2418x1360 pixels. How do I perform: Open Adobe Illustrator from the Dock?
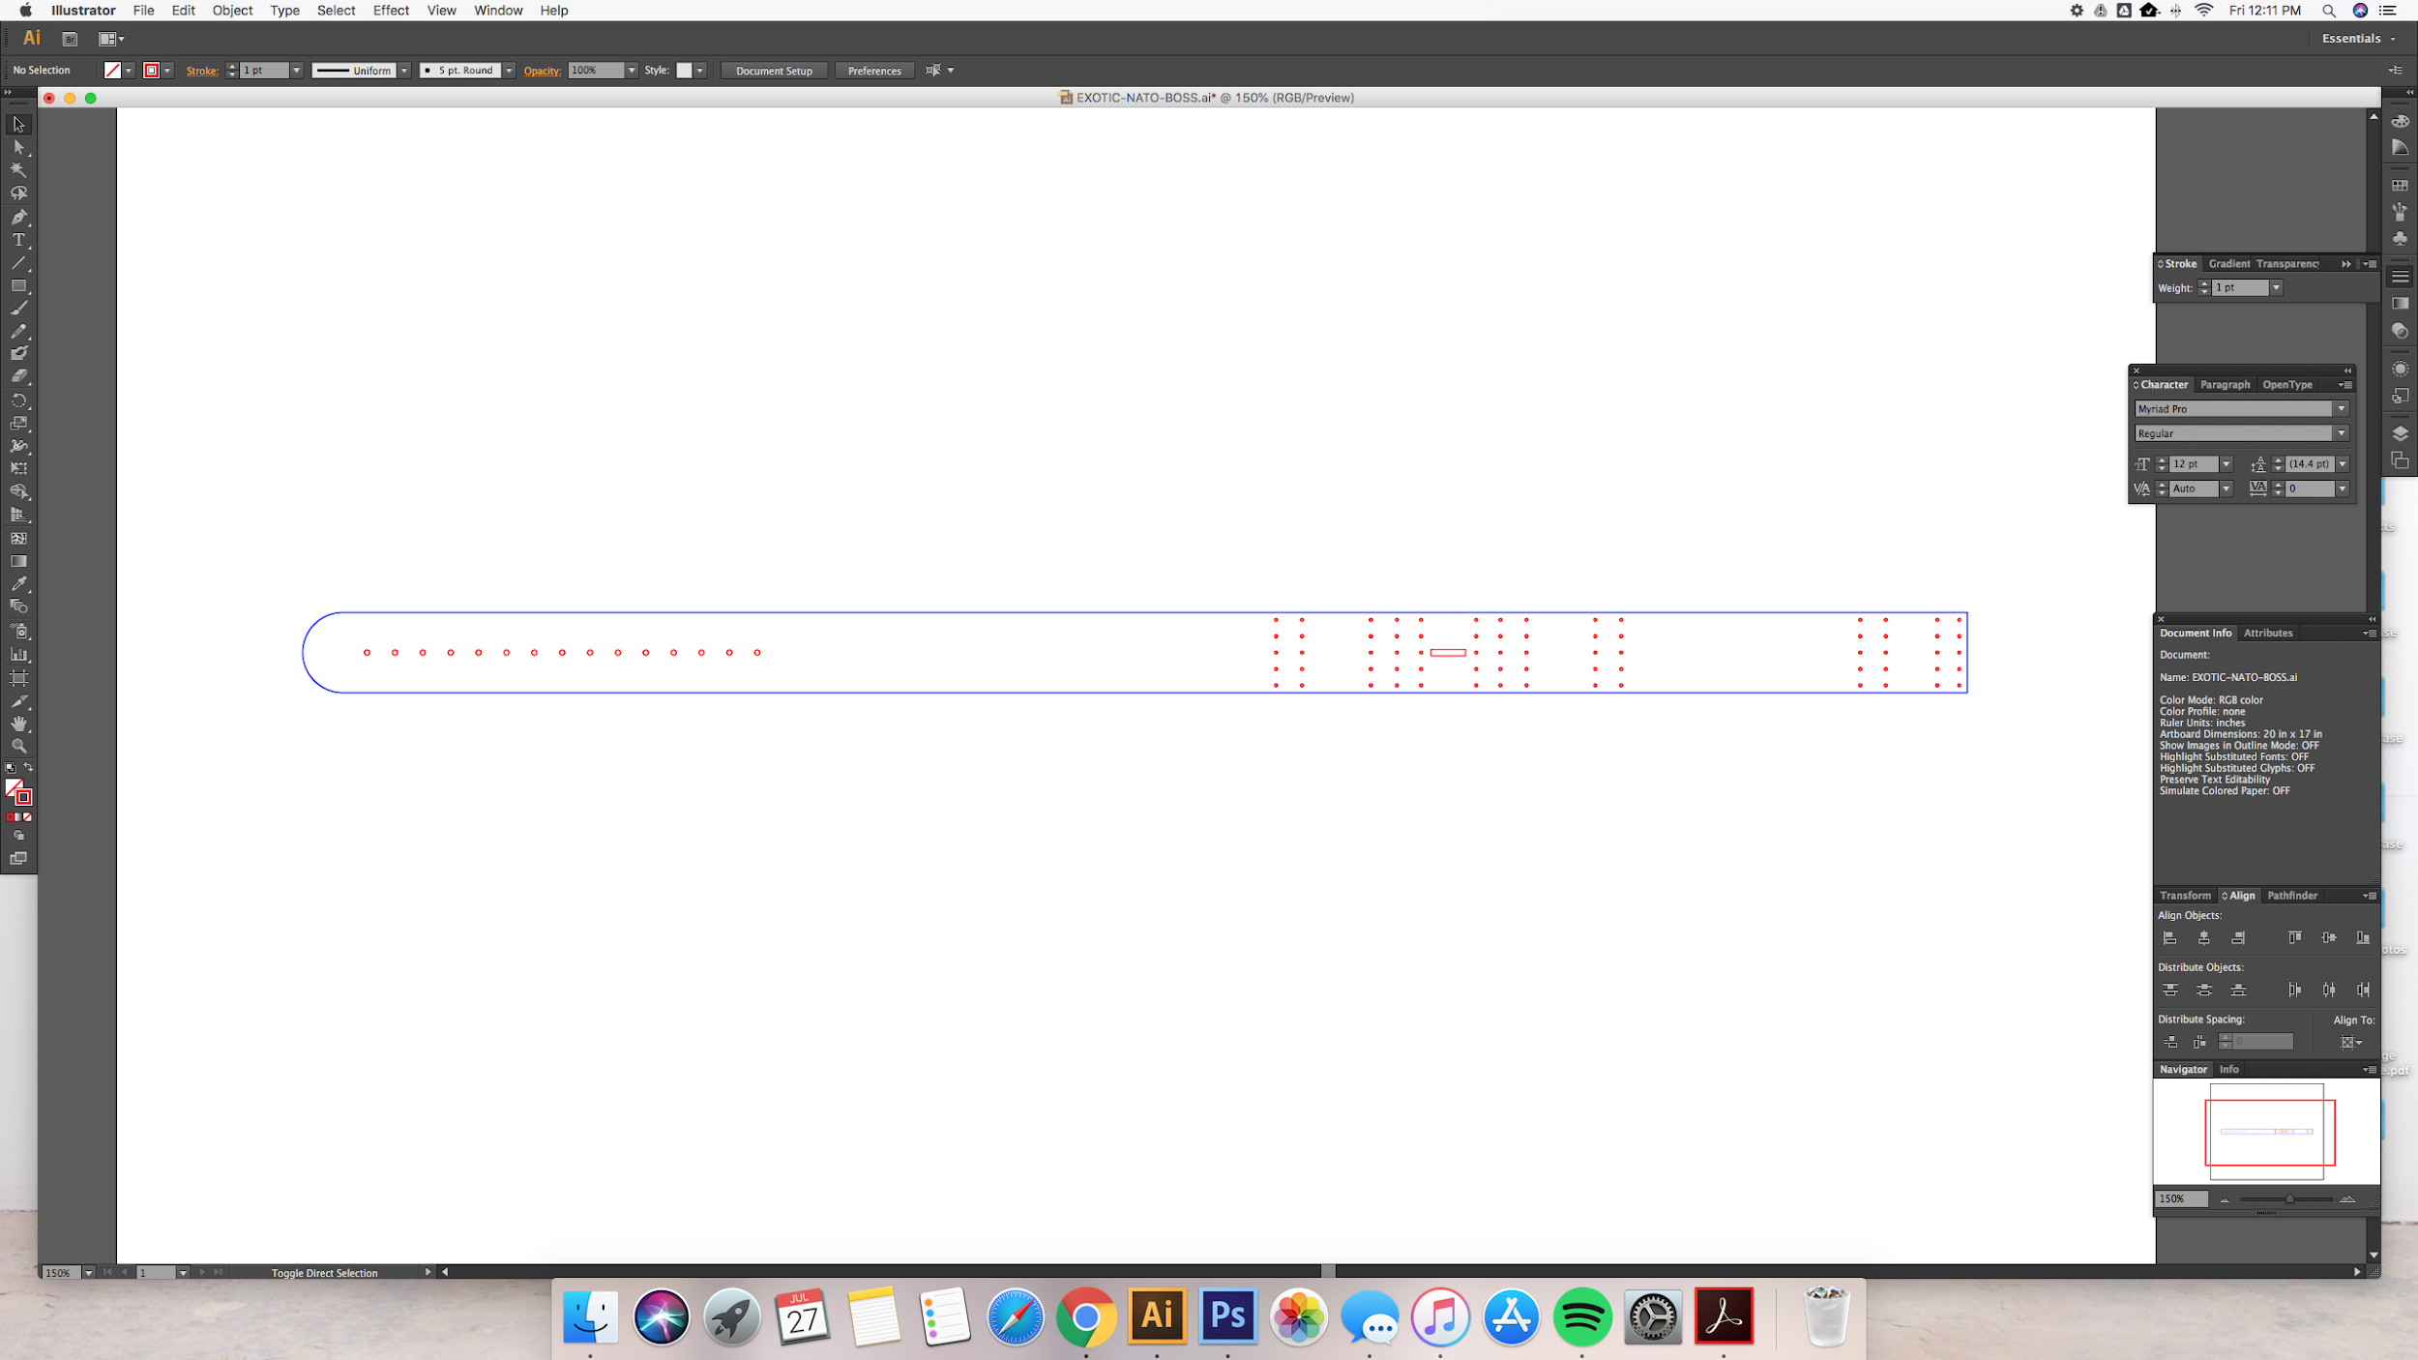[x=1157, y=1316]
